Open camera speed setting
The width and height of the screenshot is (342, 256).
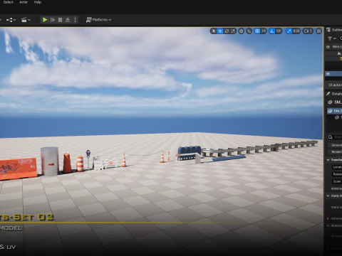click(x=308, y=31)
